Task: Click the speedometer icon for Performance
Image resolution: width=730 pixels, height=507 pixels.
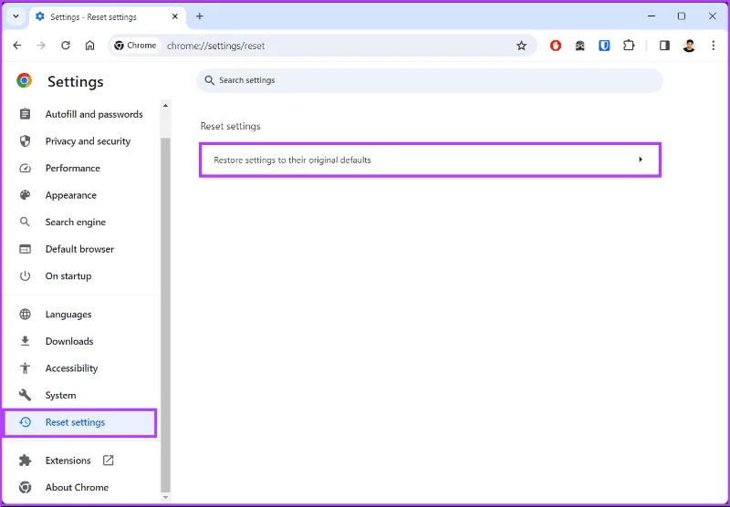Action: [x=26, y=169]
